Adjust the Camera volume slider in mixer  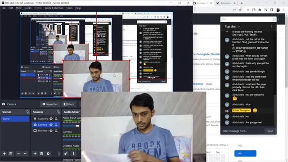tap(72, 140)
